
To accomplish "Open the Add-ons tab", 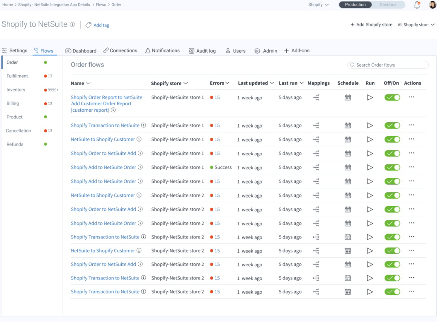I will pos(297,51).
